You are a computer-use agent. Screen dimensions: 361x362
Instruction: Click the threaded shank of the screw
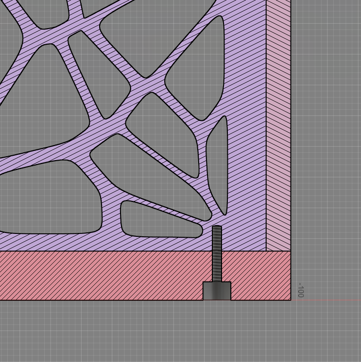pyautogui.click(x=217, y=252)
